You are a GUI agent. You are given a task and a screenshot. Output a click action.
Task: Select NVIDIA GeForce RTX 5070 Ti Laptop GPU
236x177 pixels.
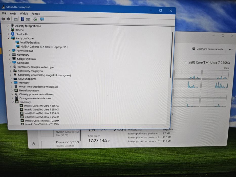click(44, 47)
